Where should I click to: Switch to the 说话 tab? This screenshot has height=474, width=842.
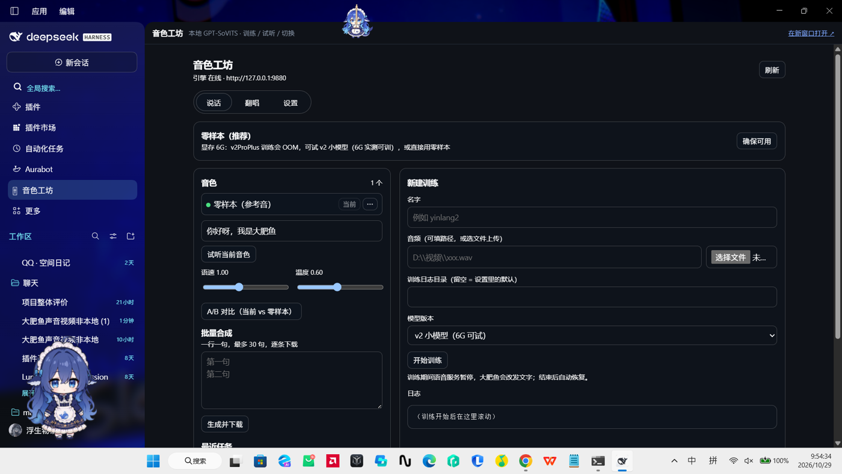(214, 103)
